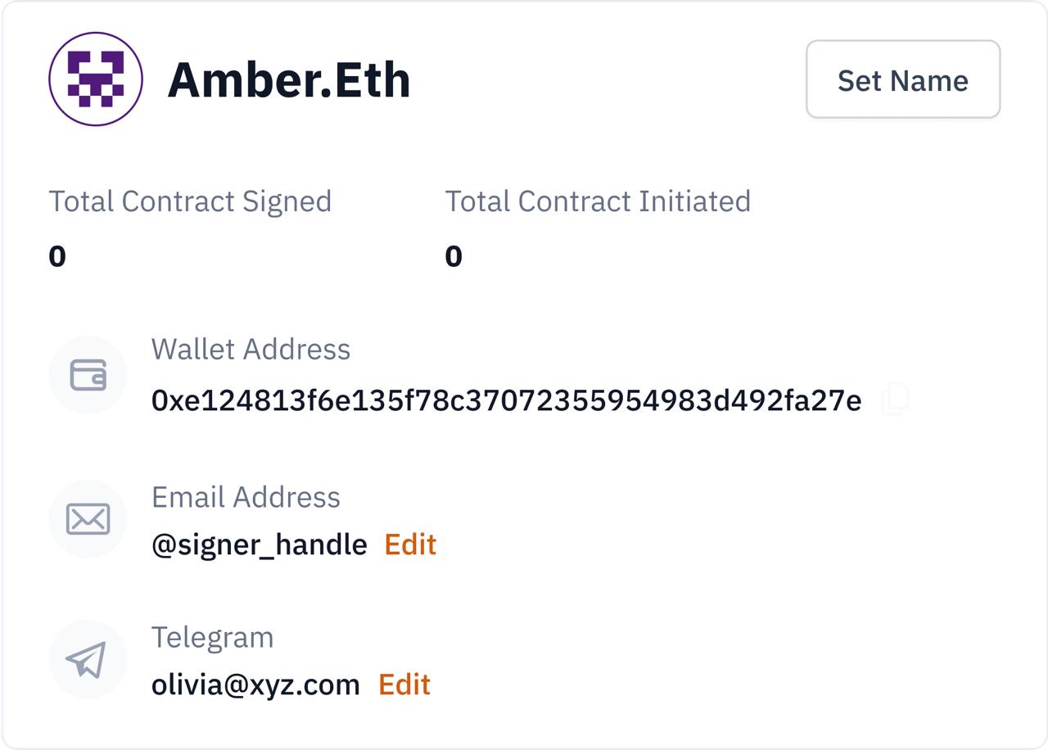Screen dimensions: 1048x750
Task: Copy the wallet address with copy icon
Action: pos(896,399)
